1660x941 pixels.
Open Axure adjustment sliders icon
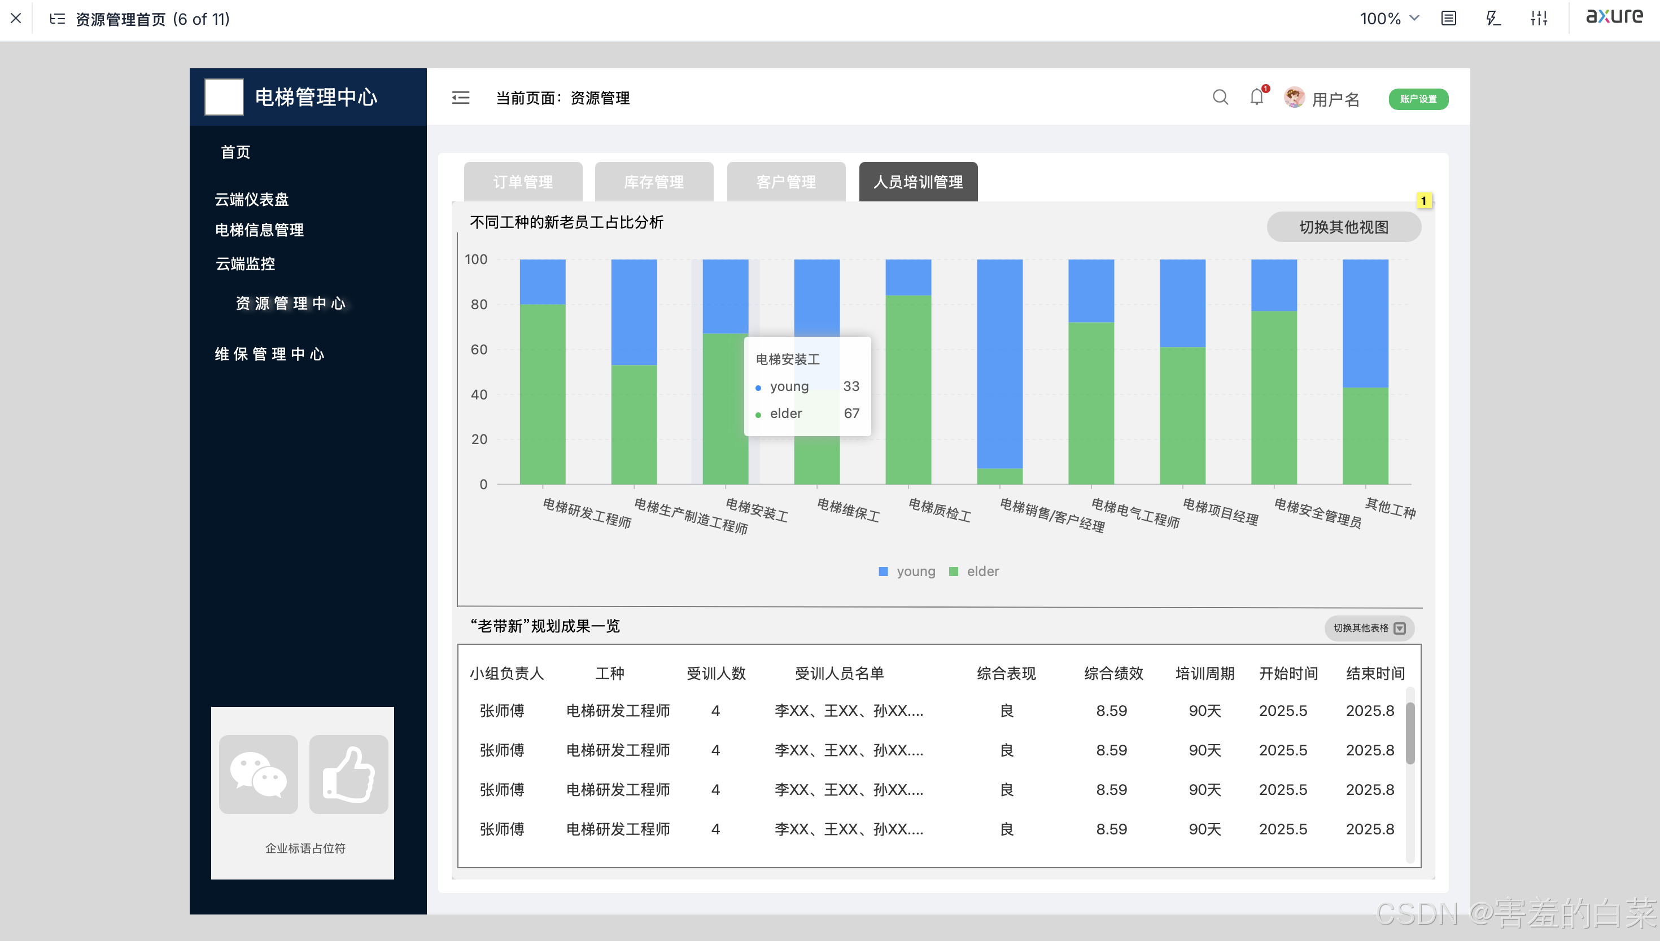[1539, 18]
